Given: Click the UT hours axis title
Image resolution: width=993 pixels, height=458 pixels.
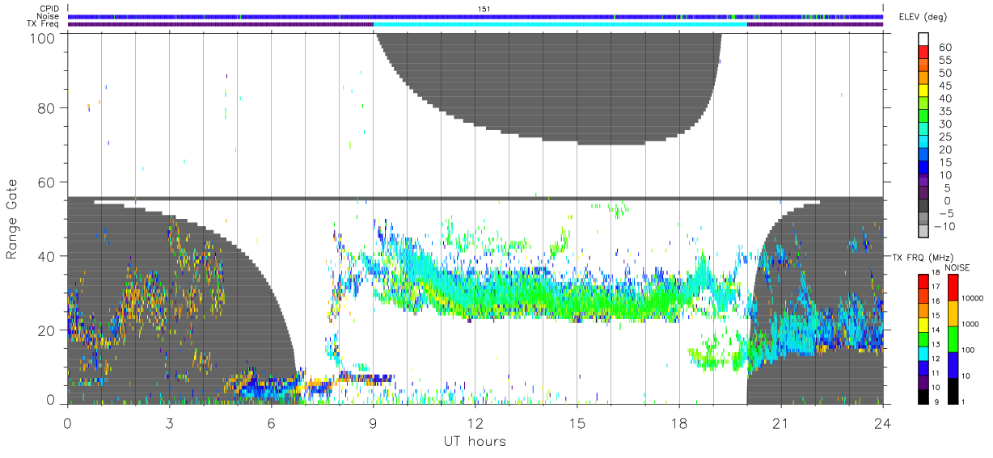Looking at the screenshot, I should (x=474, y=441).
